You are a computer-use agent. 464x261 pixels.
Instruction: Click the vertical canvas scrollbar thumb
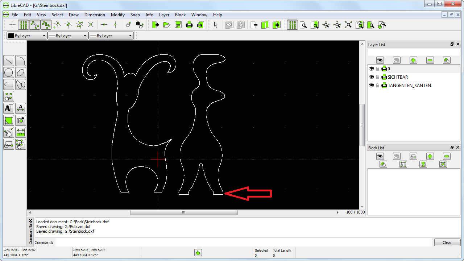[x=361, y=125]
